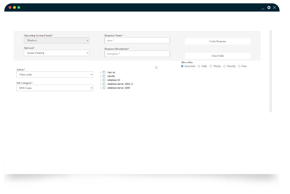Click the mac os tree label
The width and height of the screenshot is (290, 194).
tap(111, 72)
